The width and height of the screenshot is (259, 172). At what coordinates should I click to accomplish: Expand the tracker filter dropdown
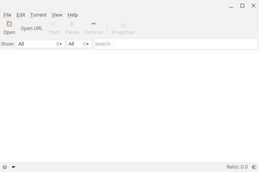79,44
